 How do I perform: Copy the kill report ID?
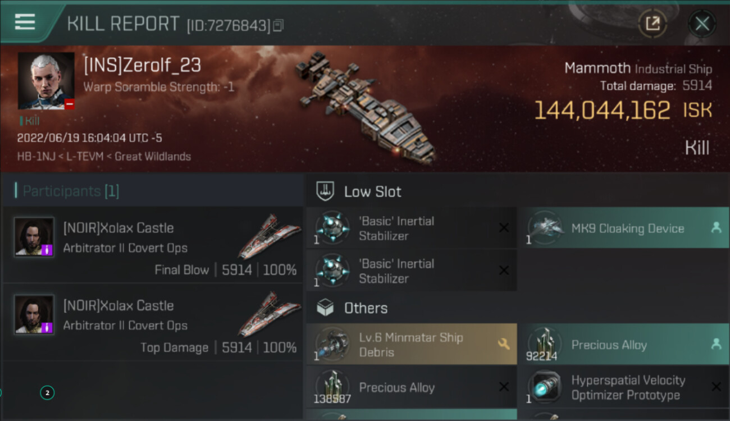pos(279,25)
